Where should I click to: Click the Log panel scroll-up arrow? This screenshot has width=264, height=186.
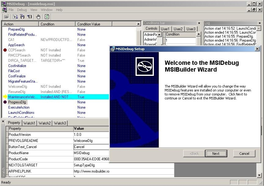point(259,28)
